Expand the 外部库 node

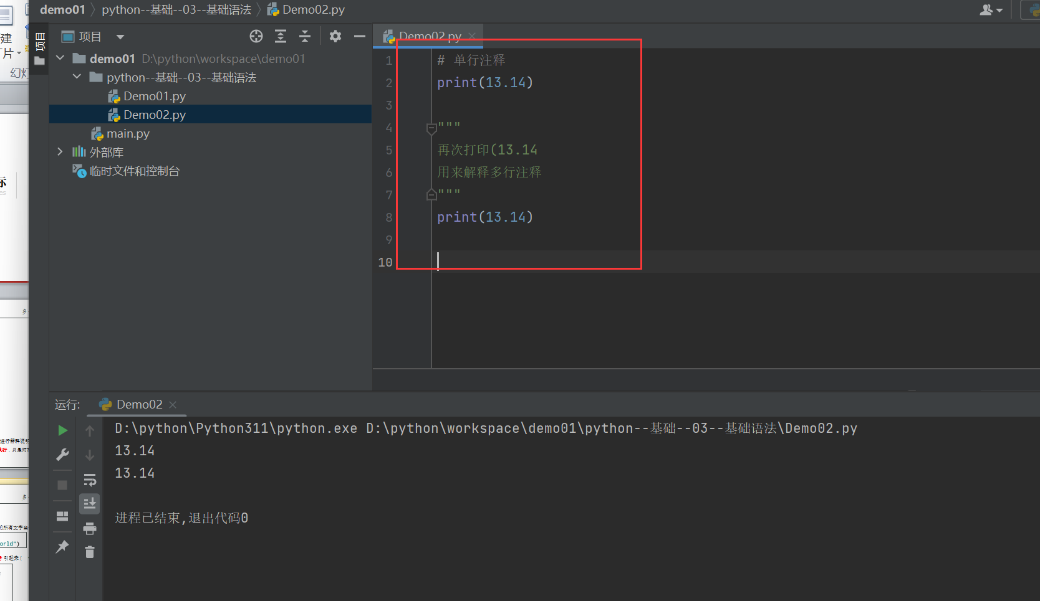60,151
